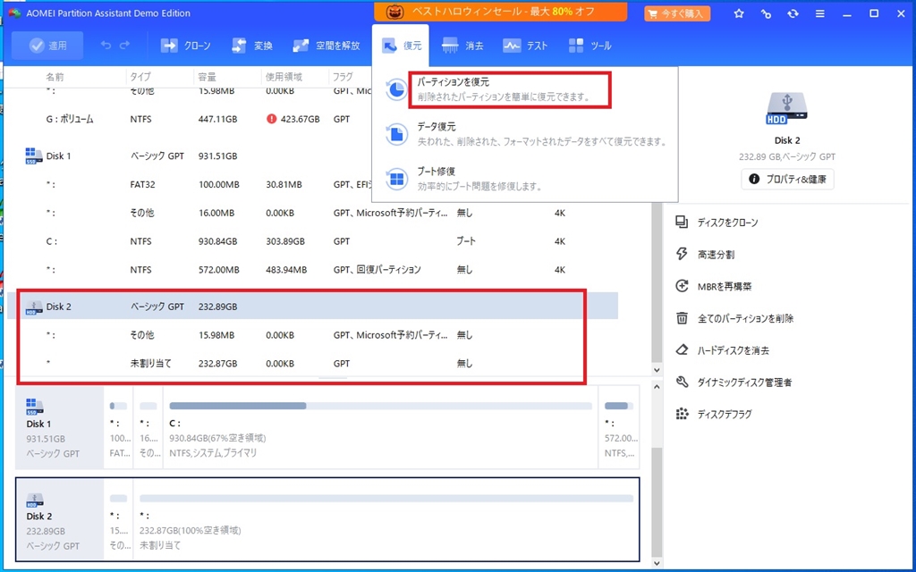This screenshot has height=572, width=916.
Task: Select パーティションを復元 menu entry
Action: (509, 89)
